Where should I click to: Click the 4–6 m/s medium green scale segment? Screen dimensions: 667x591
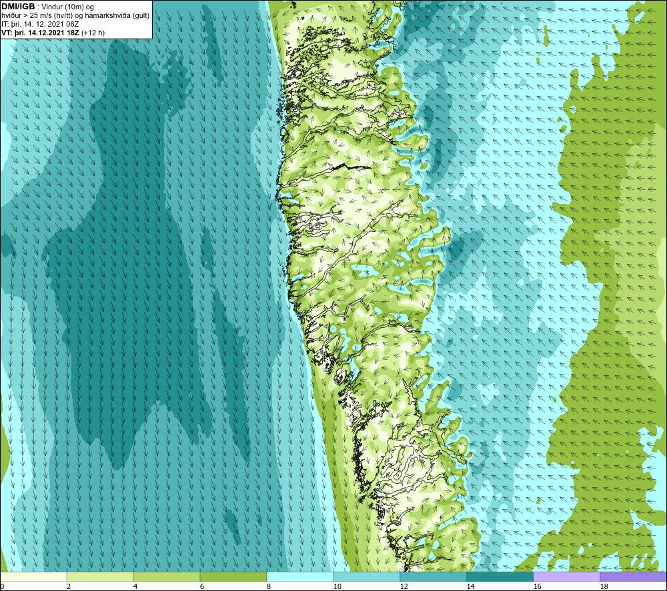coord(167,576)
